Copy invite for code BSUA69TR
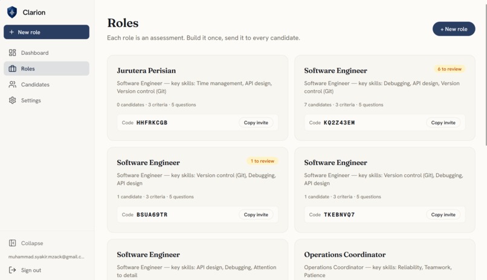 pos(256,214)
